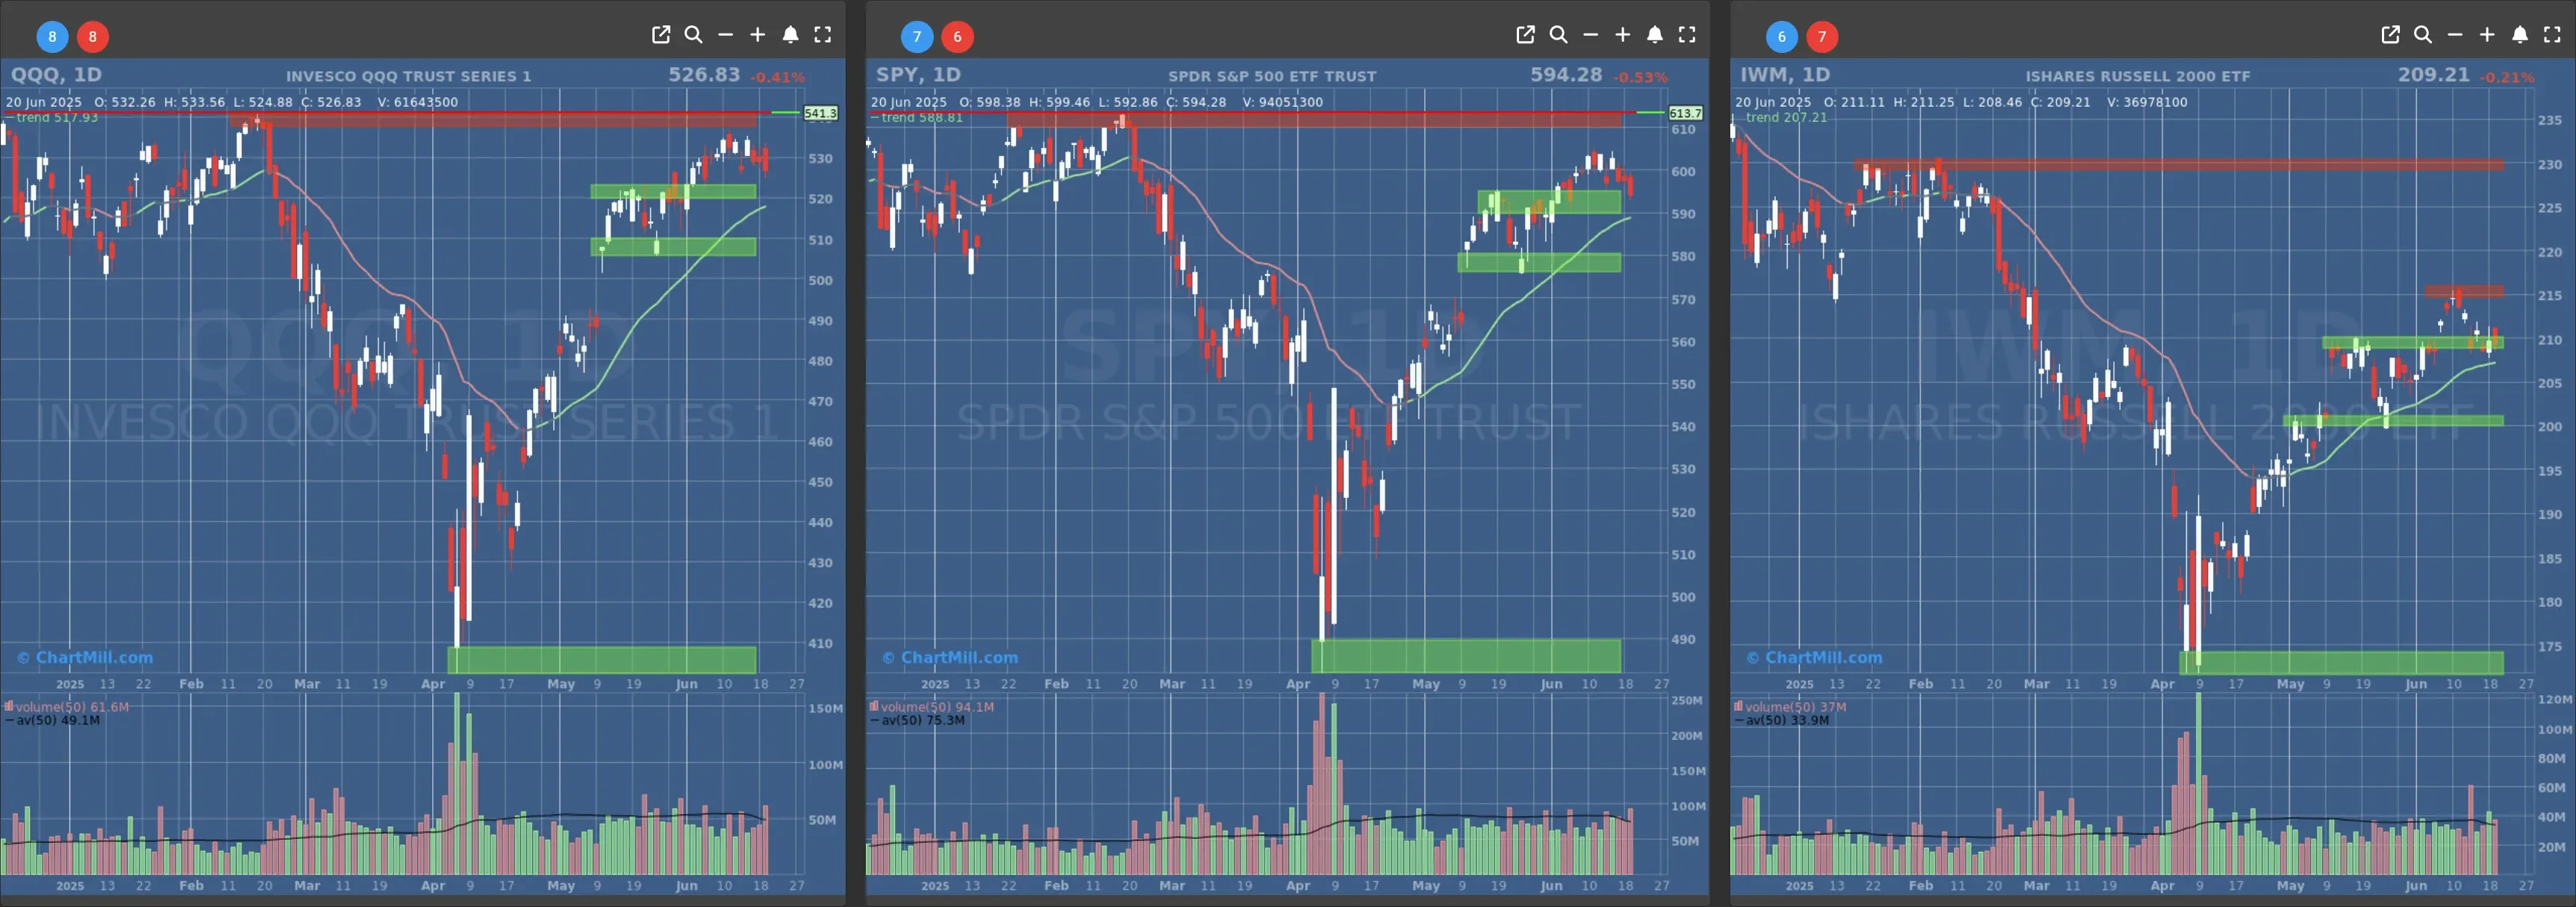Click the 'SPY, 1D' ticker label
Image resolution: width=2576 pixels, height=907 pixels.
[x=918, y=75]
